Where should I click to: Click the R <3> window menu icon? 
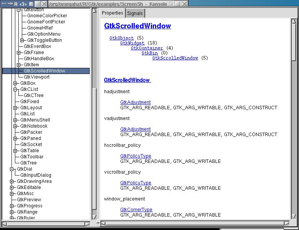pyautogui.click(x=4, y=3)
